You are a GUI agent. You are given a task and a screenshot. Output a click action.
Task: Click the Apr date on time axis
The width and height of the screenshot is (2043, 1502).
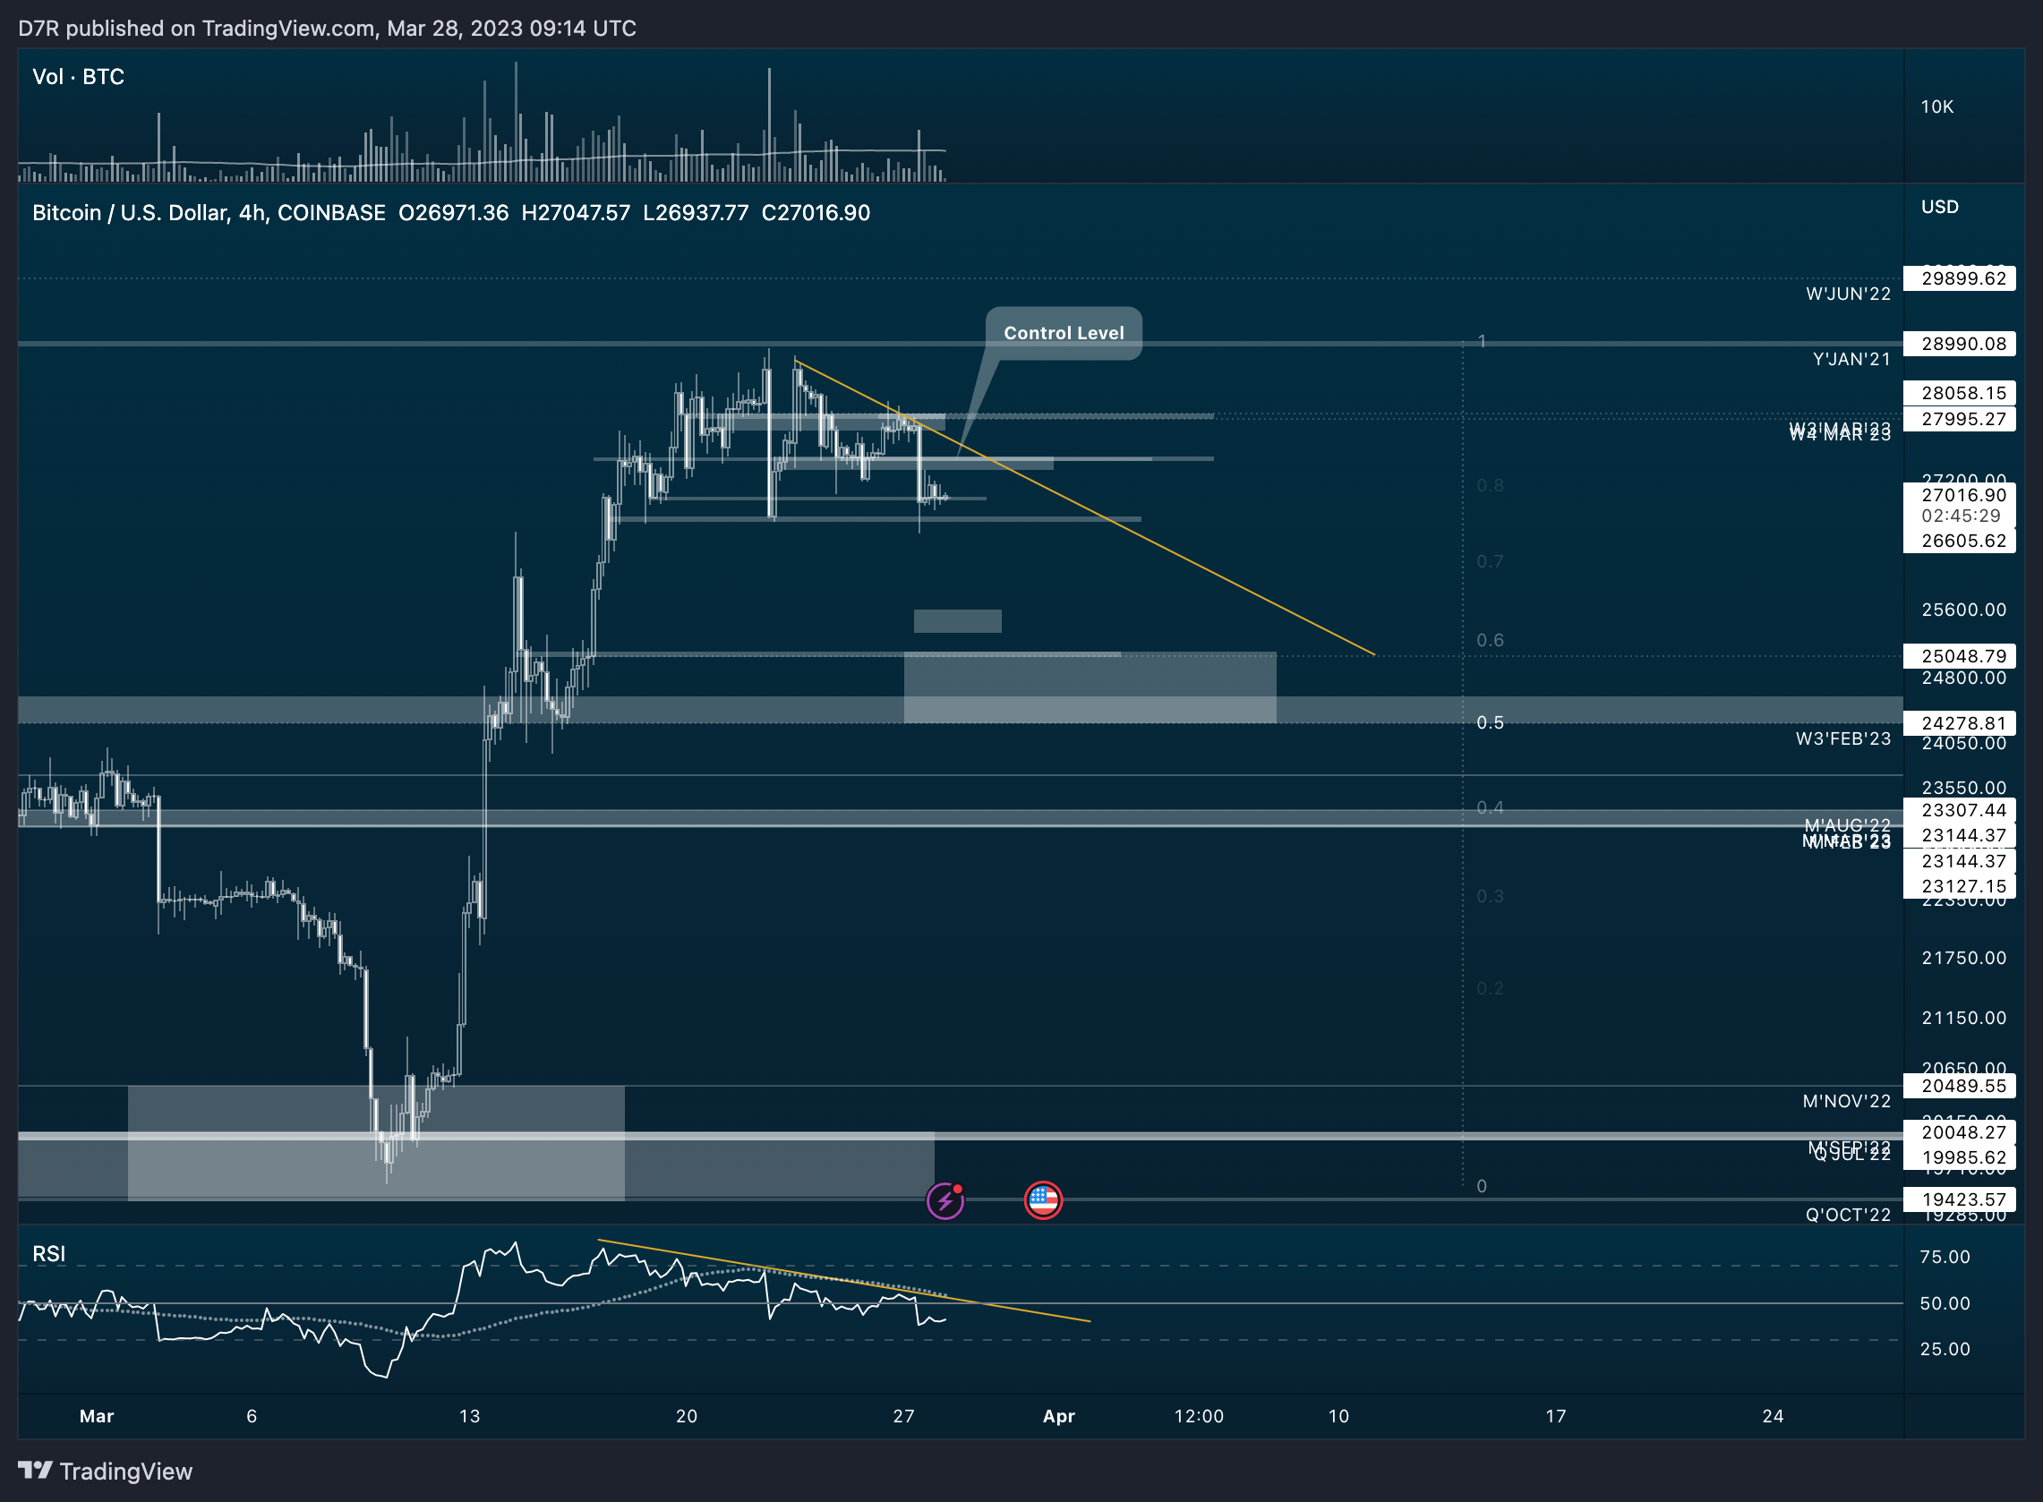click(1058, 1417)
